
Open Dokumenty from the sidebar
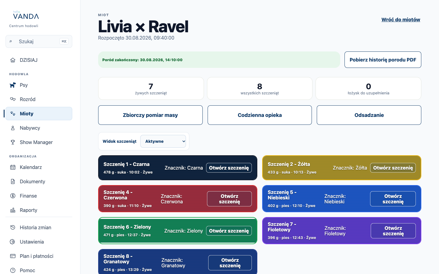point(39,181)
